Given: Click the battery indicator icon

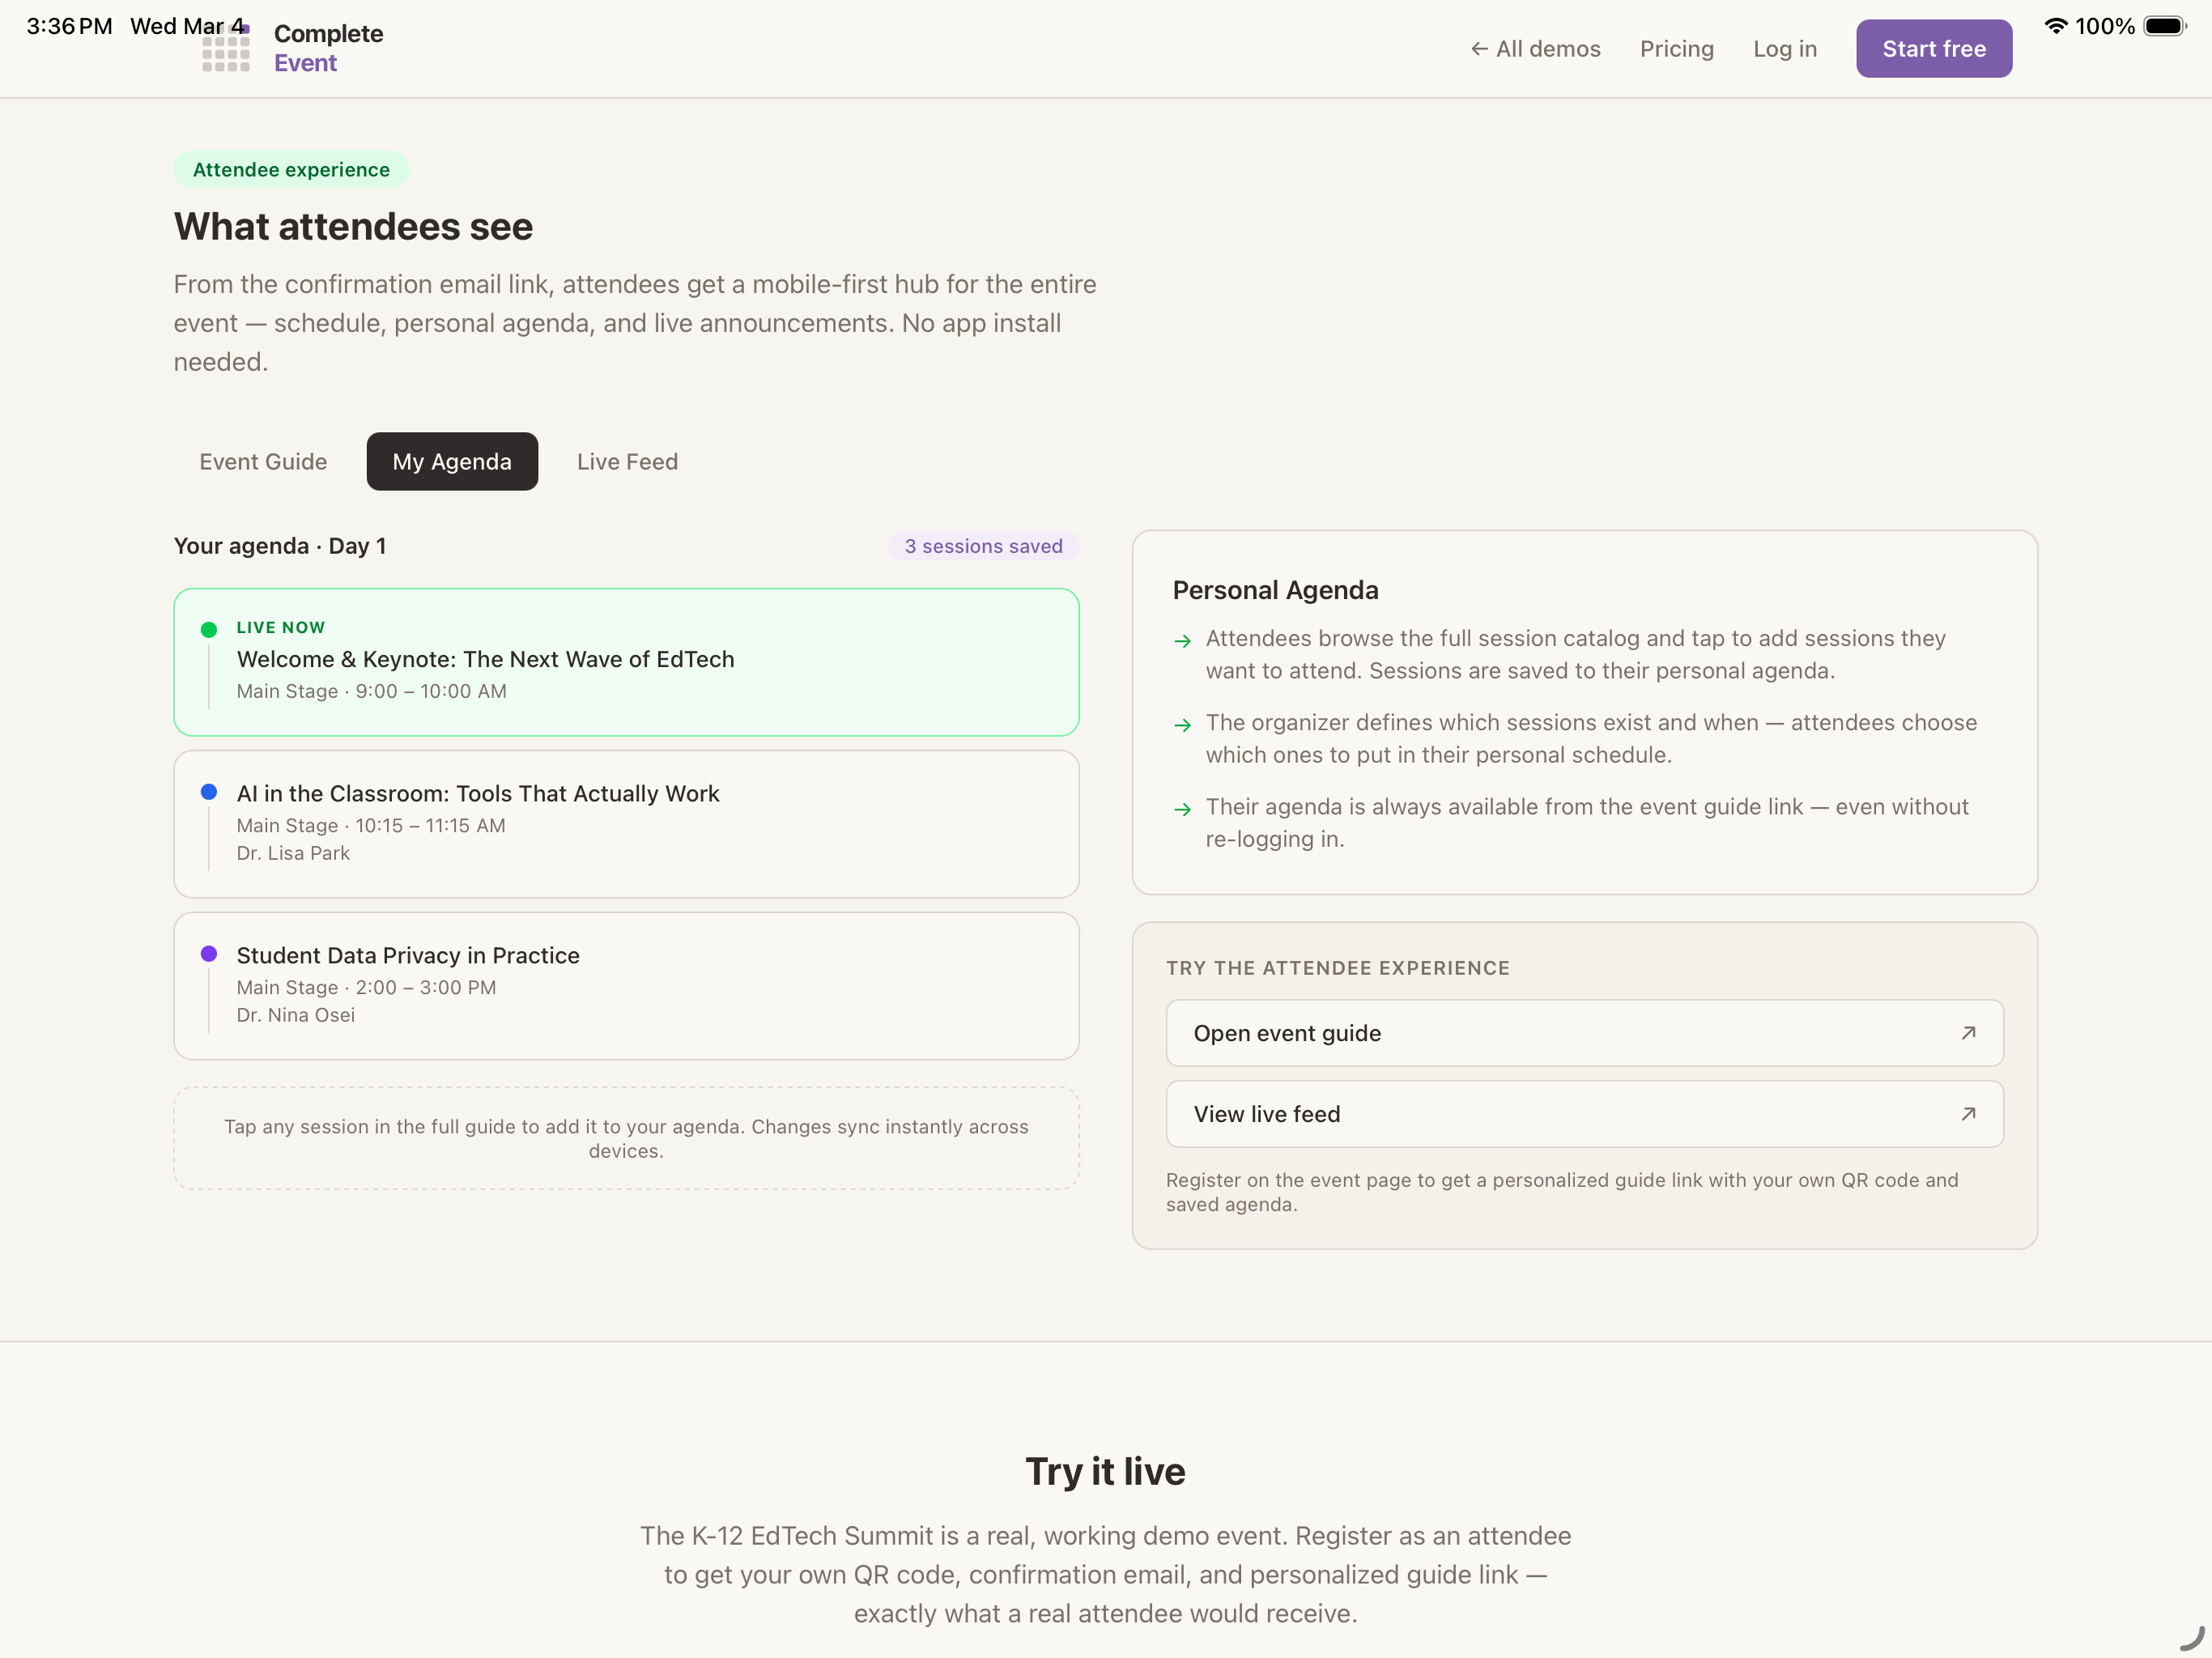Looking at the screenshot, I should 2164,26.
